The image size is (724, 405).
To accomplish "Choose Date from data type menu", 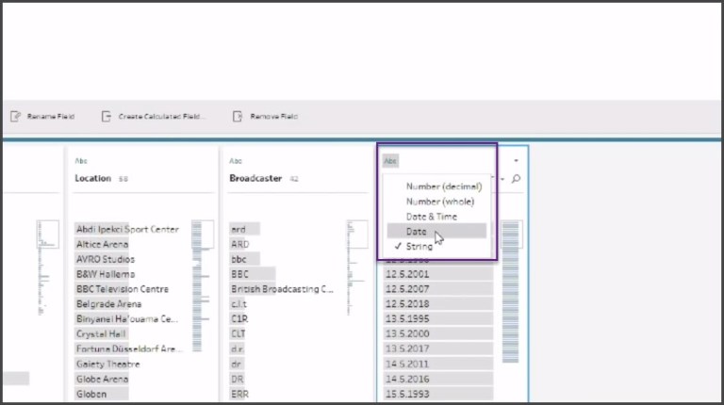I will coord(416,231).
